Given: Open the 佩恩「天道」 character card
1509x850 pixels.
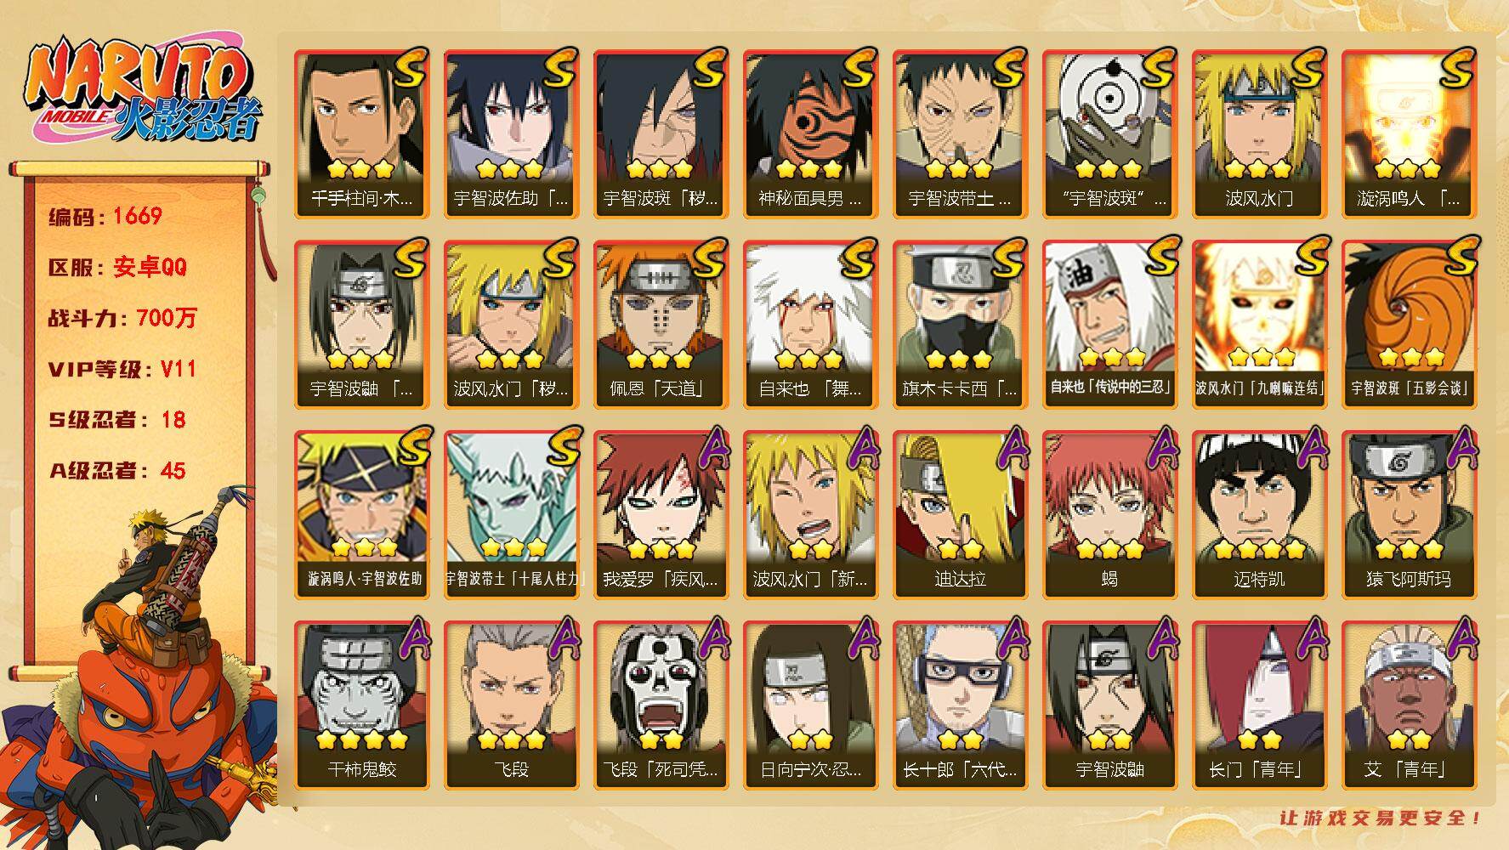Looking at the screenshot, I should tap(660, 324).
